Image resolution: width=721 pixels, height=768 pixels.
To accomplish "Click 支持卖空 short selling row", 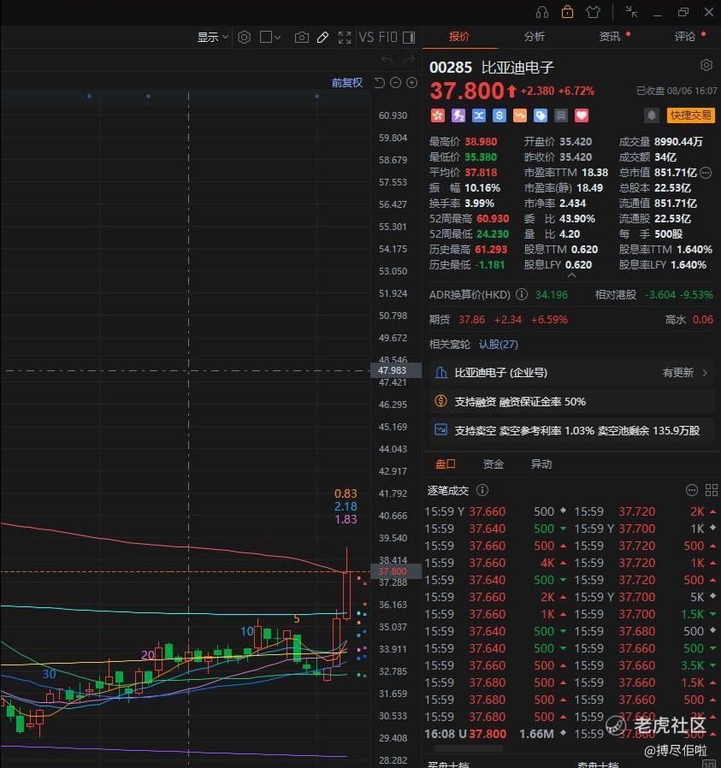I will (571, 430).
